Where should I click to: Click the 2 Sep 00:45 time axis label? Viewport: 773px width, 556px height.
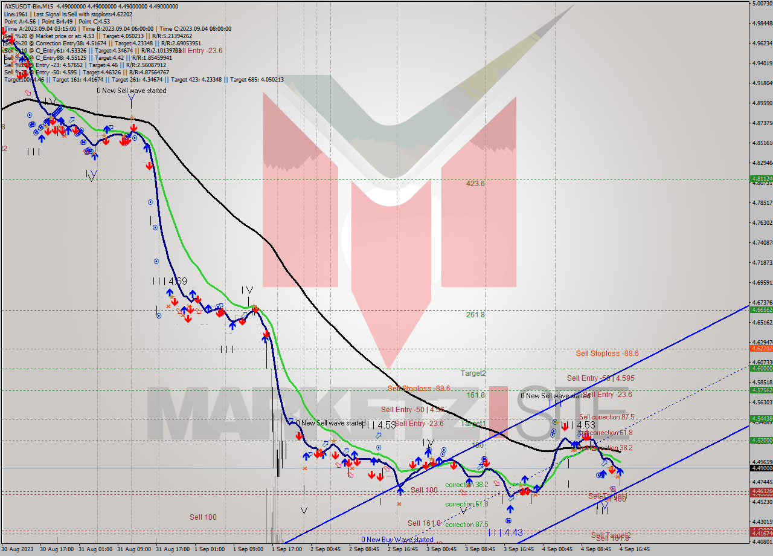326,550
